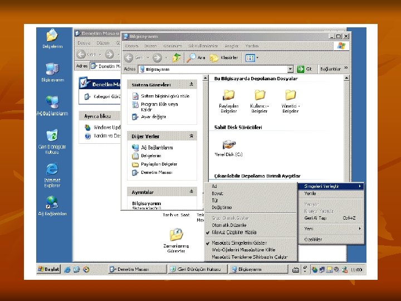401x301 pixels.
Task: Open the Belgelerim desktop icon
Action: pyautogui.click(x=52, y=38)
